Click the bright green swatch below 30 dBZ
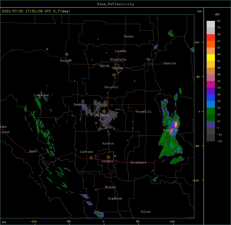The image size is (231, 225). coord(211,111)
